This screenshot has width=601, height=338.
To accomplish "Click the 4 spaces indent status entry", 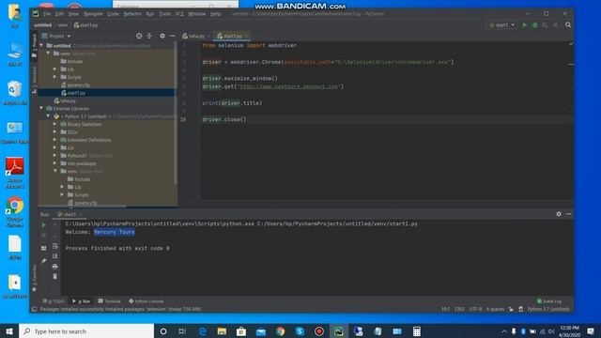I will 495,309.
